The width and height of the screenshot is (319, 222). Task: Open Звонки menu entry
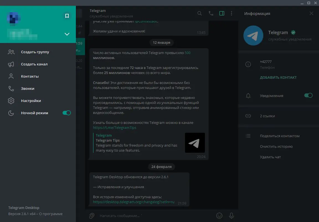pos(38,89)
